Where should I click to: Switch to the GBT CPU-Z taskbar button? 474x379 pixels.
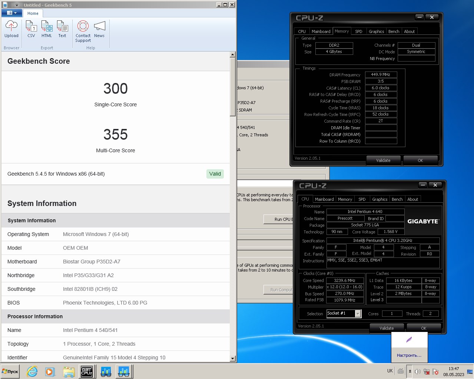87,372
